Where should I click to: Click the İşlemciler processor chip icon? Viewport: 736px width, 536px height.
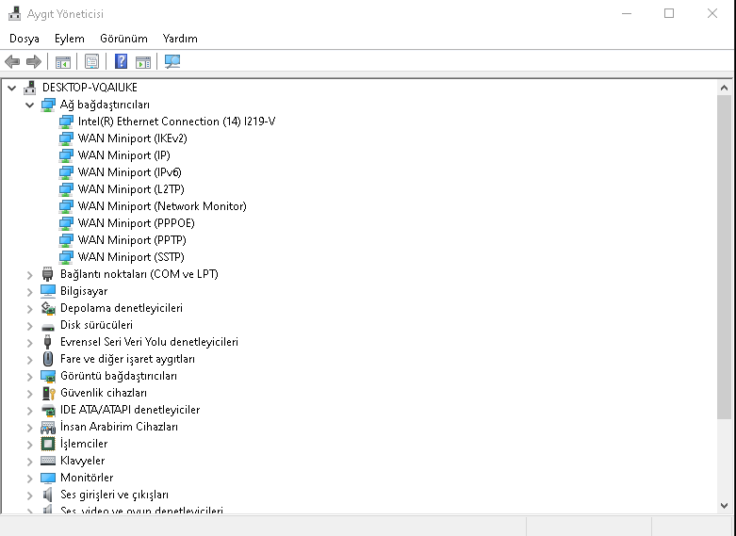48,444
